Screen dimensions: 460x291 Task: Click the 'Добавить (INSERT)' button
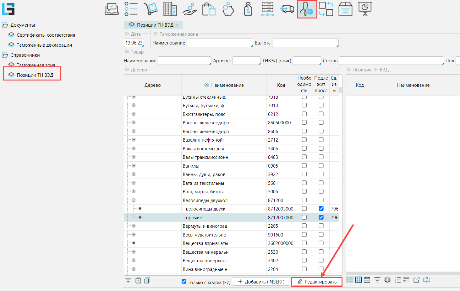261,282
